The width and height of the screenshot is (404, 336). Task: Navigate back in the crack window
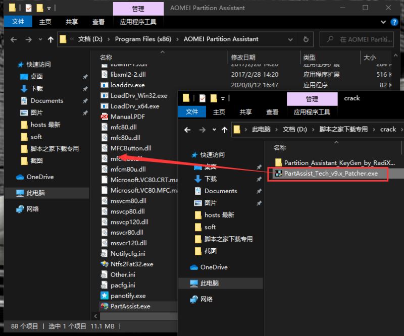pyautogui.click(x=187, y=130)
